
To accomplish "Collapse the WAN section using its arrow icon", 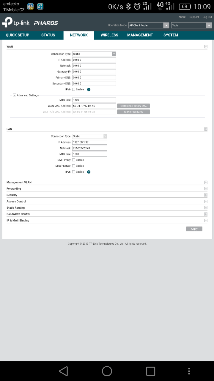I will (206, 47).
